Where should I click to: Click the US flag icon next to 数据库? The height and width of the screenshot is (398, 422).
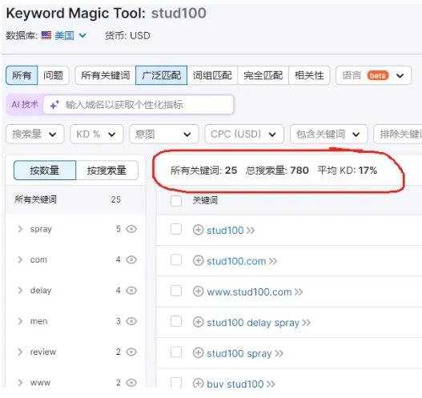click(46, 35)
